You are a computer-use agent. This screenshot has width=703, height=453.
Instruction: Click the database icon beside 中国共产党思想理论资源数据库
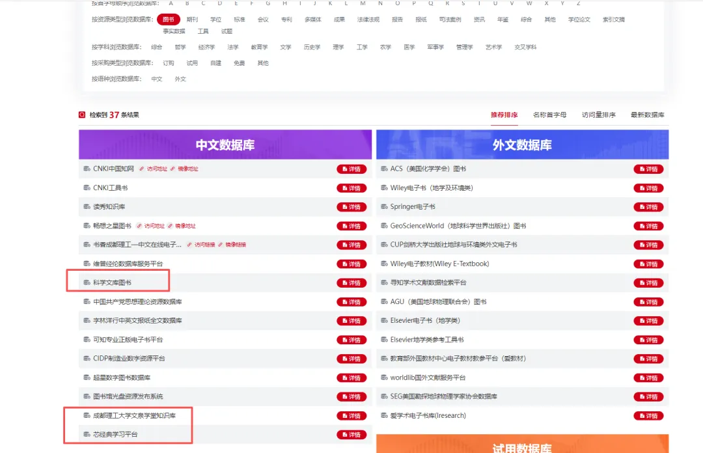pos(87,301)
